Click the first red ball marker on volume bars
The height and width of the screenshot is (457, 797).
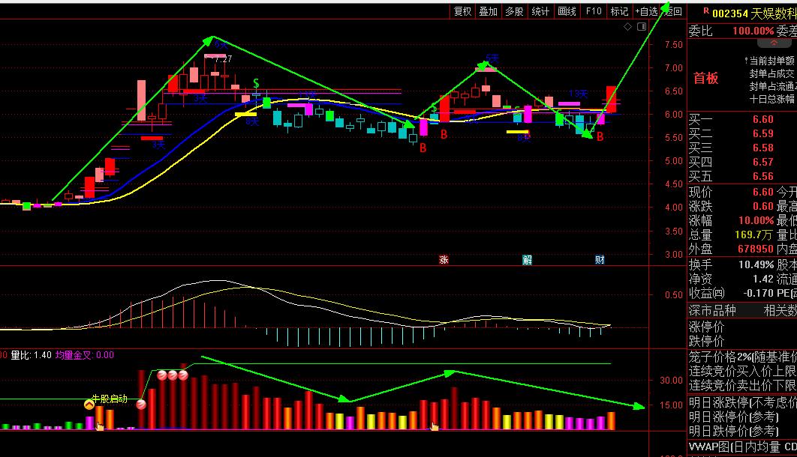pos(141,405)
